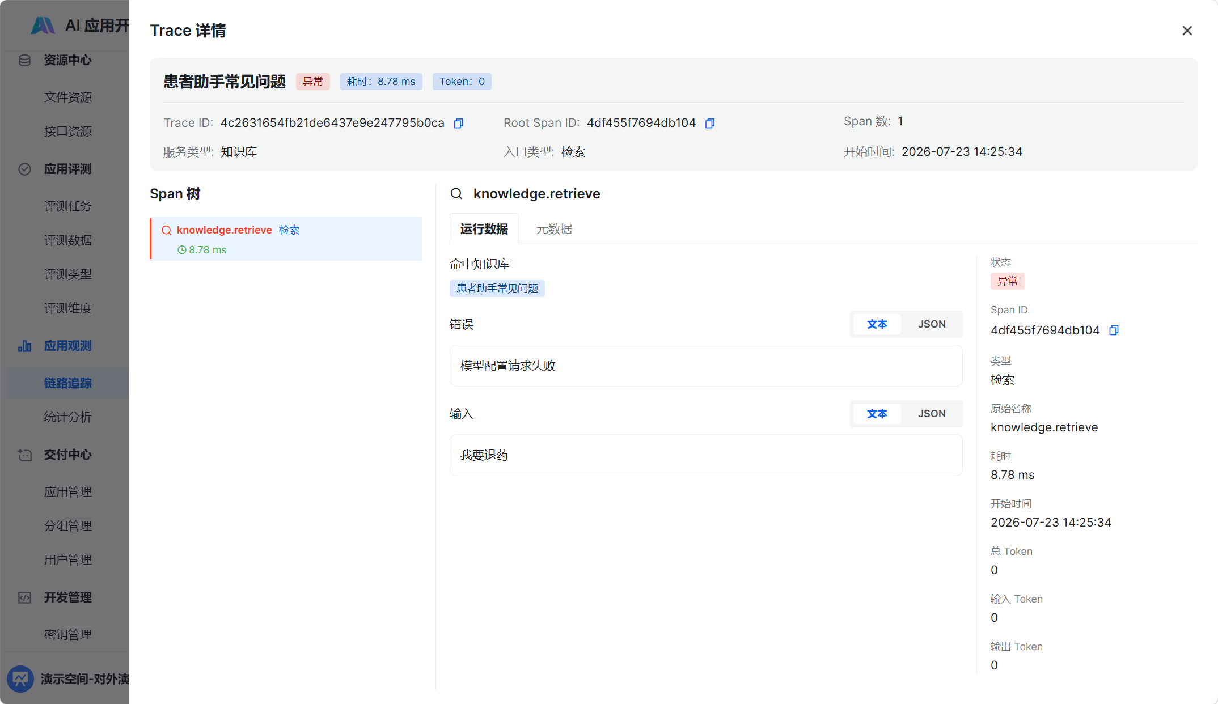This screenshot has width=1218, height=704.
Task: Copy the Root Span ID value
Action: 709,123
